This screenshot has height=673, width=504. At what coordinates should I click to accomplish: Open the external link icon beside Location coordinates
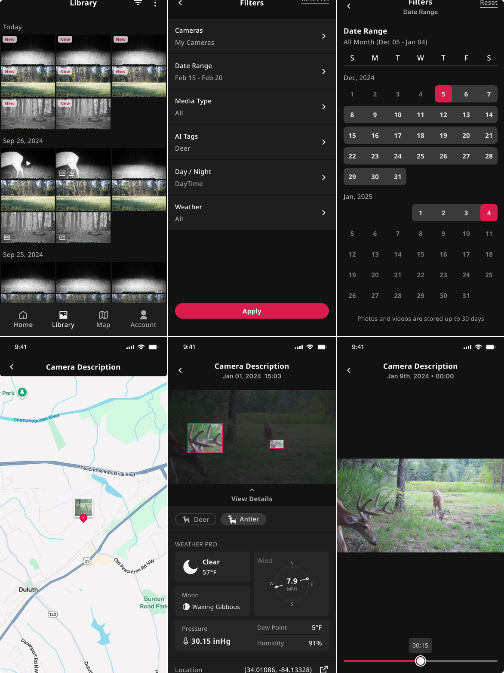[324, 669]
